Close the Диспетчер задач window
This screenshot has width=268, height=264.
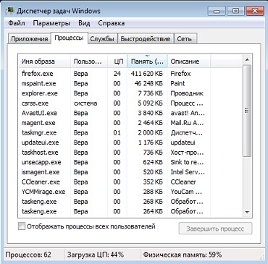pos(255,11)
